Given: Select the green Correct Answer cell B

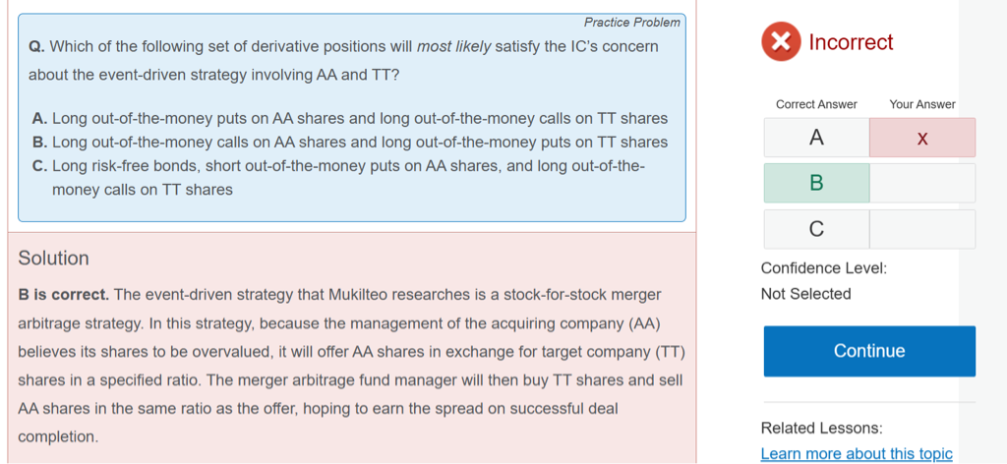Looking at the screenshot, I should coord(816,183).
